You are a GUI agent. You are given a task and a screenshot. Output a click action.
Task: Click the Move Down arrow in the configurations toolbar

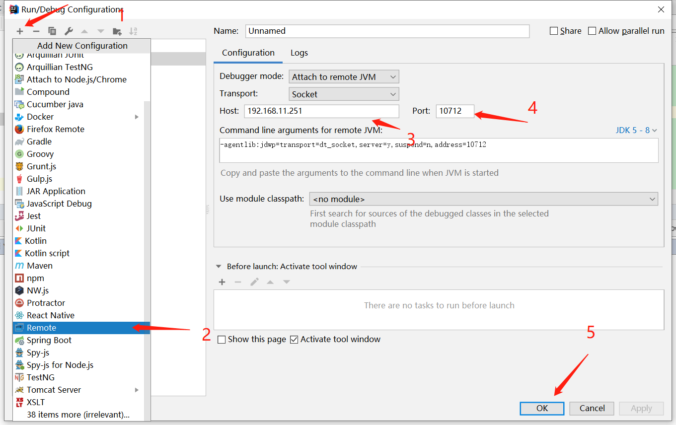point(101,31)
